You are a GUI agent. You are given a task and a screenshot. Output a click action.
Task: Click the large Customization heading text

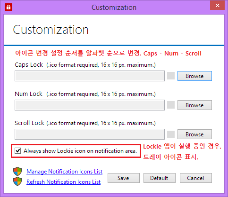[x=51, y=30]
